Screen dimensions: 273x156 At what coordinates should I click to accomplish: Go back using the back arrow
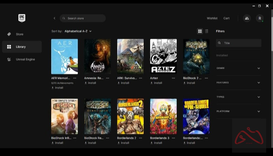(x=54, y=18)
